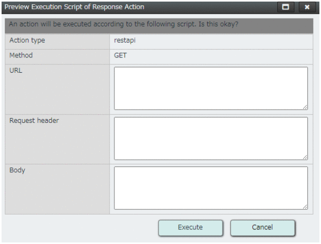
Task: Click the restapi action type value
Action: click(x=124, y=41)
